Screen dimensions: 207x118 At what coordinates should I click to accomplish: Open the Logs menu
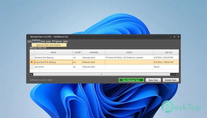[x=48, y=41]
